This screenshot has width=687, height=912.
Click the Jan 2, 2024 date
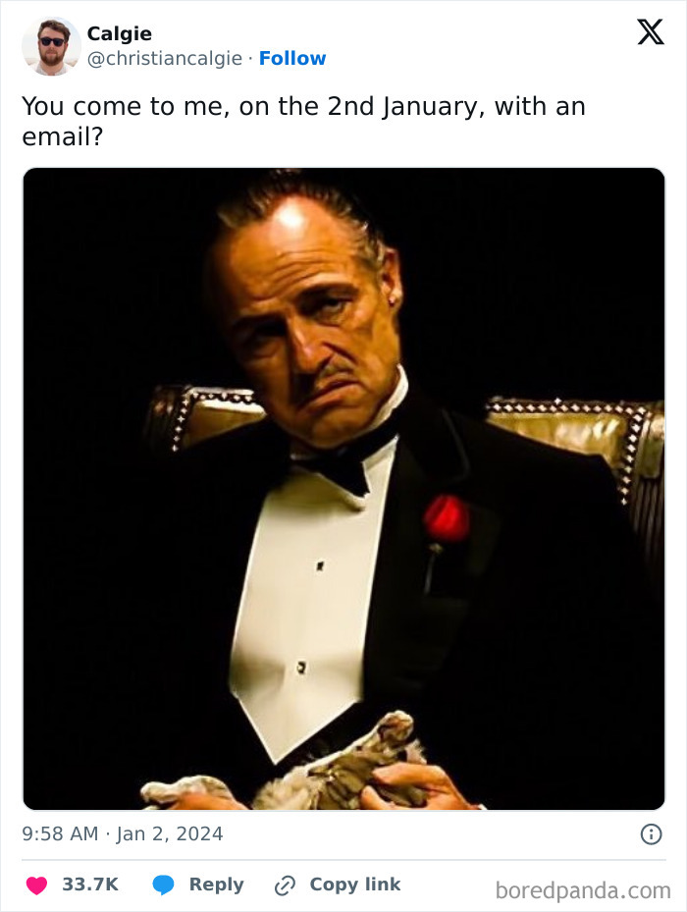[169, 834]
